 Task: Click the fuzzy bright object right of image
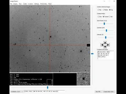(x=81, y=51)
